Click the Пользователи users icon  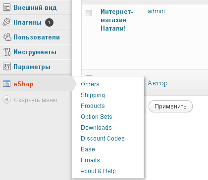tap(7, 37)
